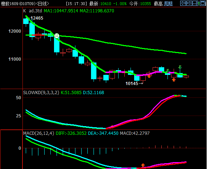Click the sad face marker on chart

(x=57, y=36)
